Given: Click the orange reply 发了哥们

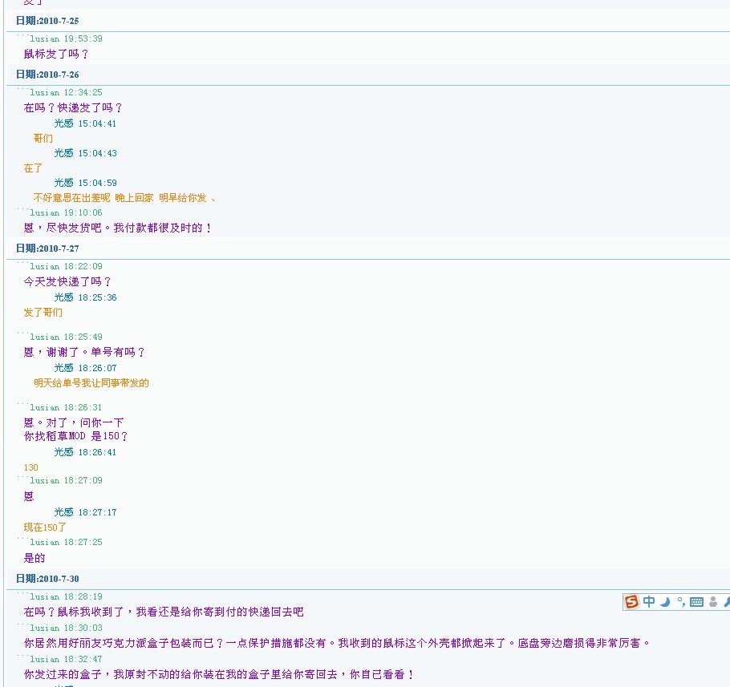Looking at the screenshot, I should pos(43,312).
